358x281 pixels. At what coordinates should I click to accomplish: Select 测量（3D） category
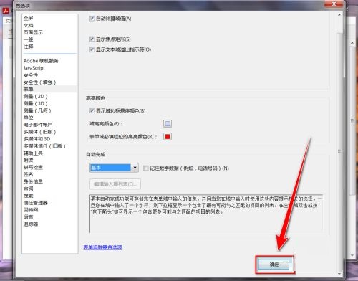pyautogui.click(x=36, y=103)
